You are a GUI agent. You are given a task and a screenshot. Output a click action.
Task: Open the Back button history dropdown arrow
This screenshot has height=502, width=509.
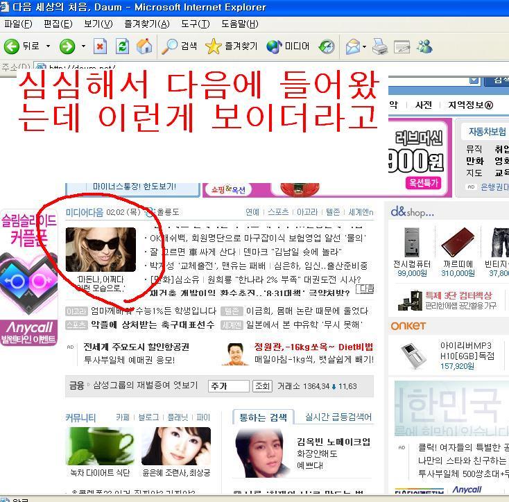click(48, 46)
